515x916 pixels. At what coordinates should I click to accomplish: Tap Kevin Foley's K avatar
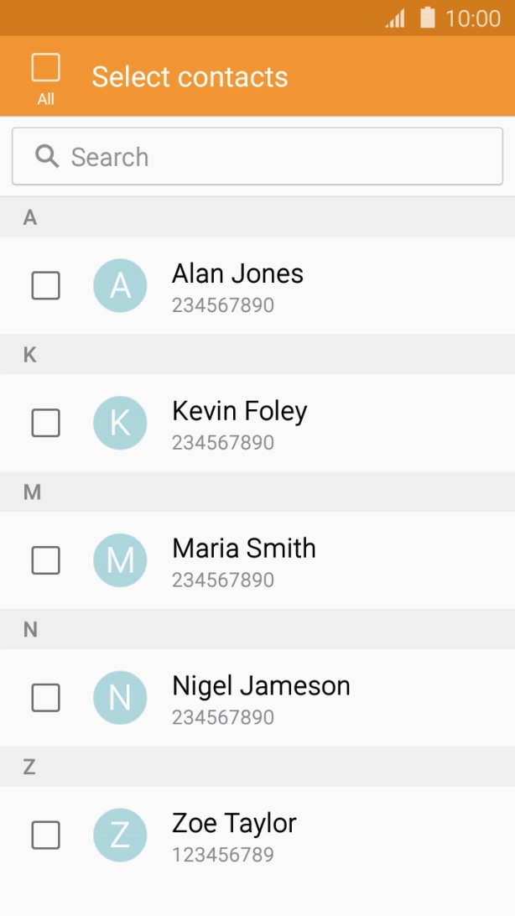[x=120, y=423]
